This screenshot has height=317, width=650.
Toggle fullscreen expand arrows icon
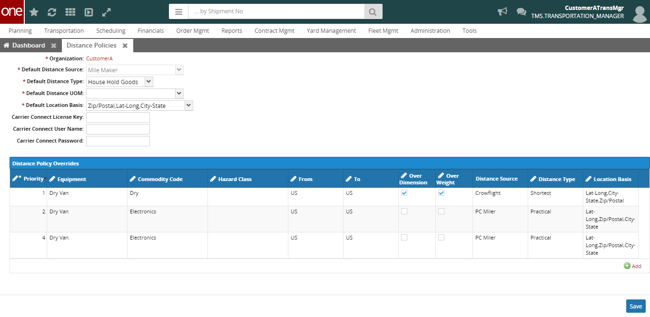107,12
